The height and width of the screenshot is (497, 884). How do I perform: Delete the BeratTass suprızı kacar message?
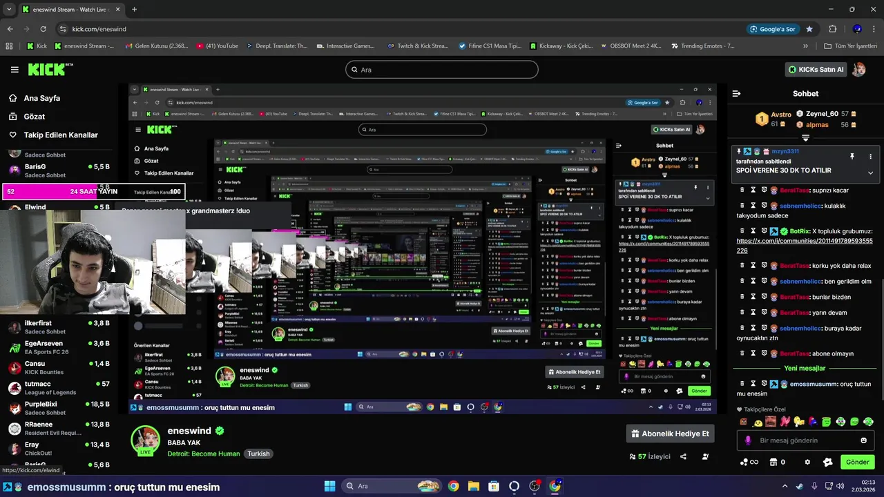(742, 190)
